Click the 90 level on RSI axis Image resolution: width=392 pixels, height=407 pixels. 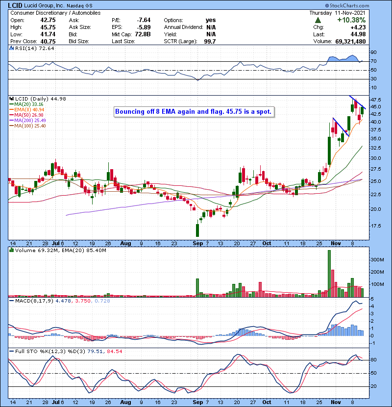click(x=373, y=52)
